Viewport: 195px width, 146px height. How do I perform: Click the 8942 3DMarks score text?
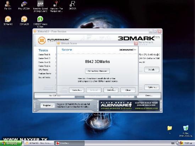coord(97,62)
